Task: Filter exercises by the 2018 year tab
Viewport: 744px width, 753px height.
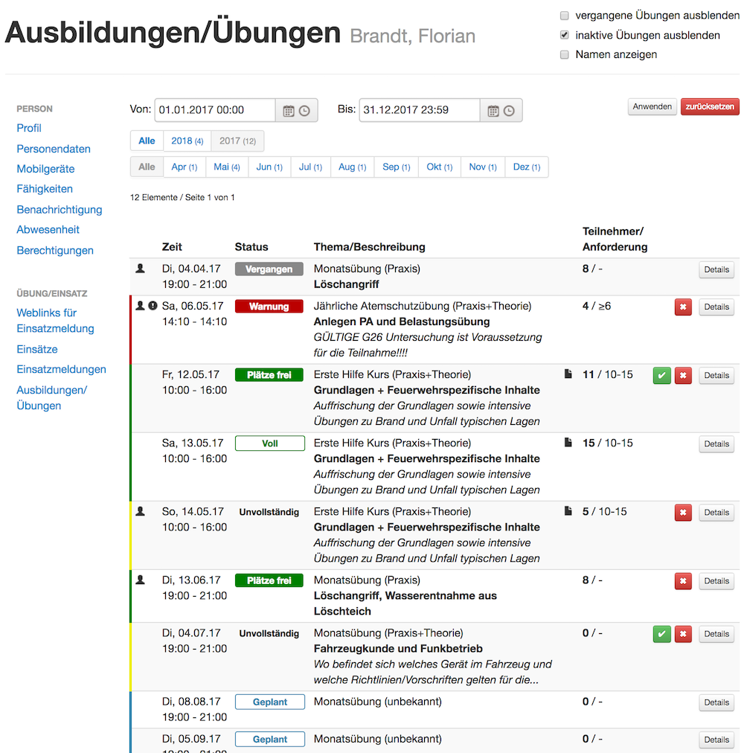Action: click(187, 141)
